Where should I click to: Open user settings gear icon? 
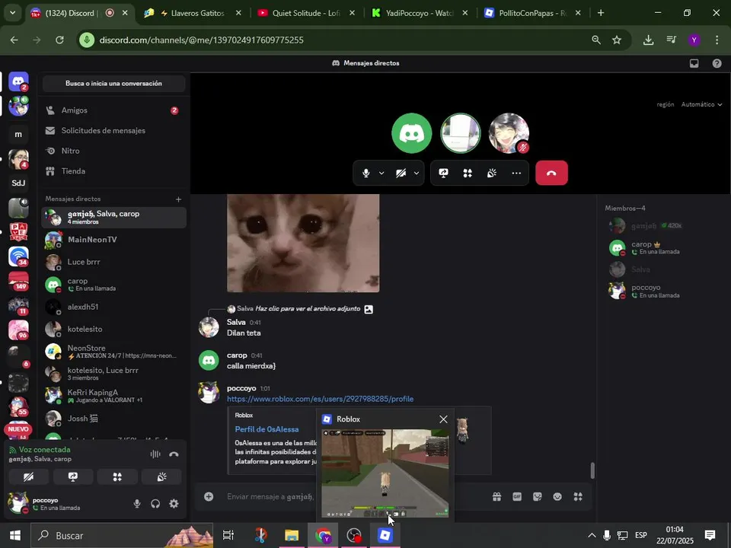tap(174, 503)
